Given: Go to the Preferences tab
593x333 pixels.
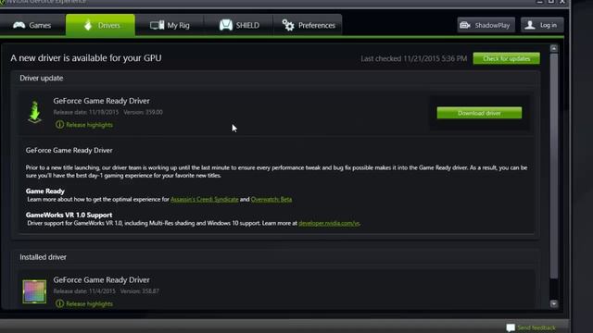Looking at the screenshot, I should (x=308, y=25).
